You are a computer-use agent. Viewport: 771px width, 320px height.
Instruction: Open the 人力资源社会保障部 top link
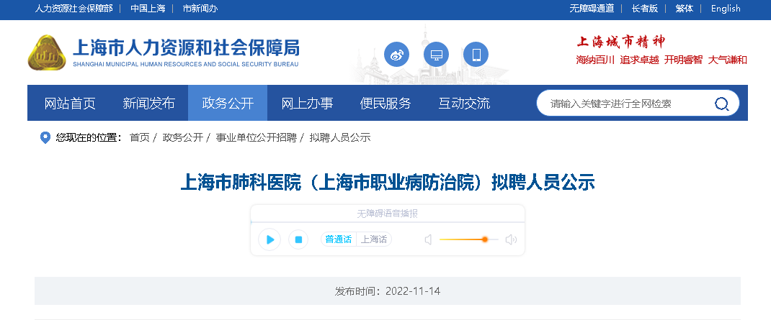(x=74, y=9)
